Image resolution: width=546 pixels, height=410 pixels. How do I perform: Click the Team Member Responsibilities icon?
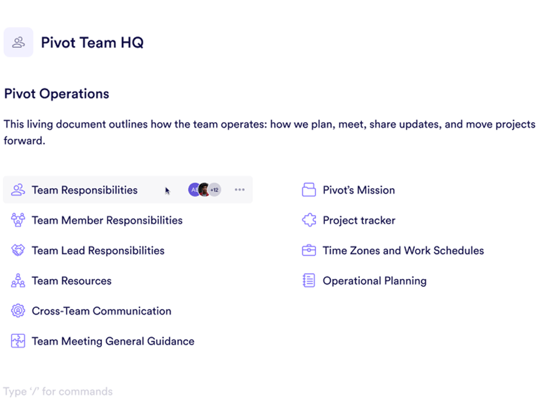18,220
